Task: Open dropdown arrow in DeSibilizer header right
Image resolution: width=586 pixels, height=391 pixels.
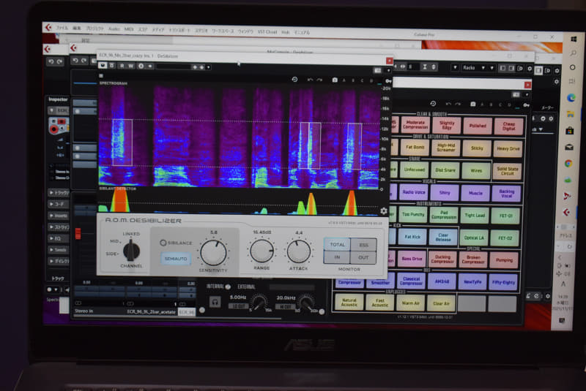Action: point(388,70)
